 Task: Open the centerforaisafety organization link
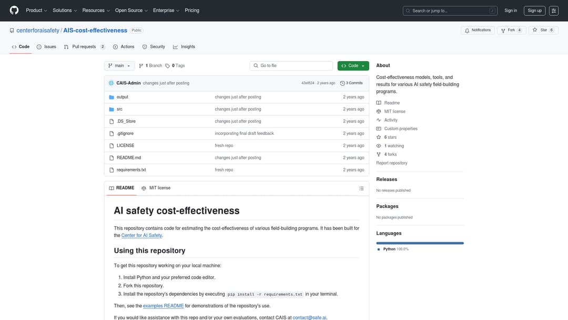(38, 31)
